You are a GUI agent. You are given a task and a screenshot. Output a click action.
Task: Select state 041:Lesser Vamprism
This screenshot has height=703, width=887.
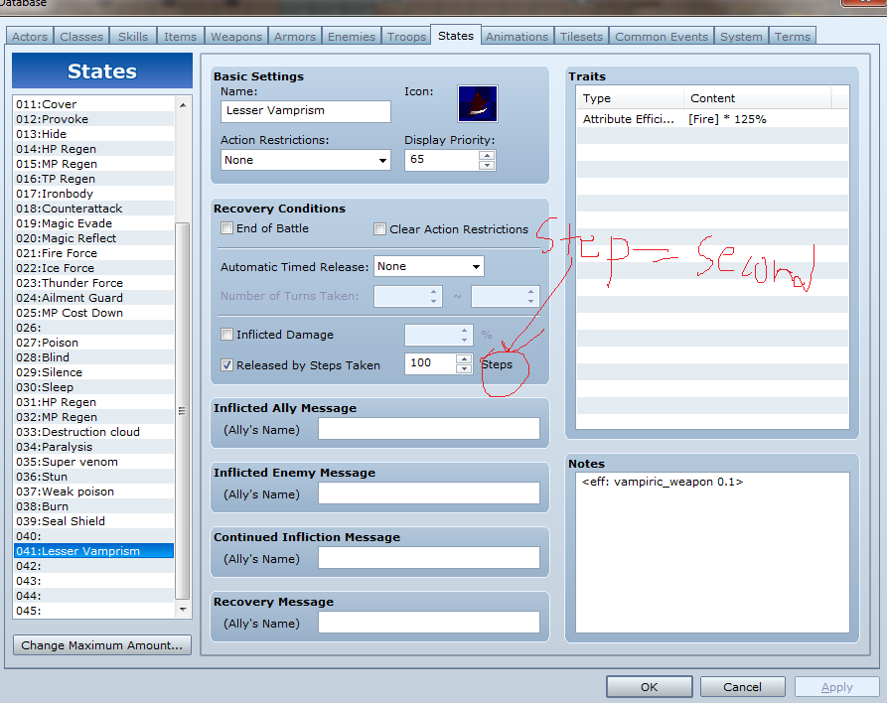pos(94,551)
